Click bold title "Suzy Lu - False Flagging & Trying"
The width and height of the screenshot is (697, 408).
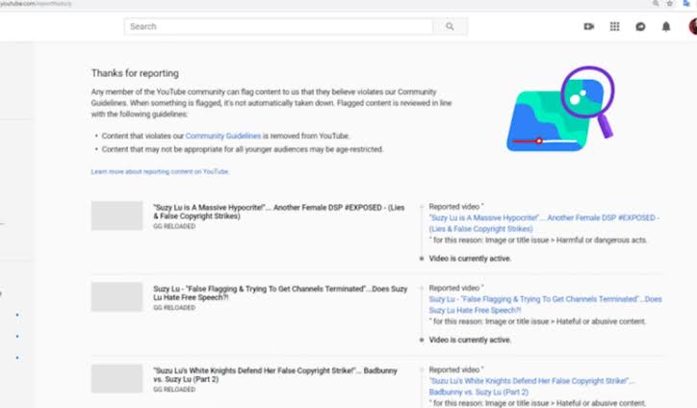pyautogui.click(x=280, y=293)
